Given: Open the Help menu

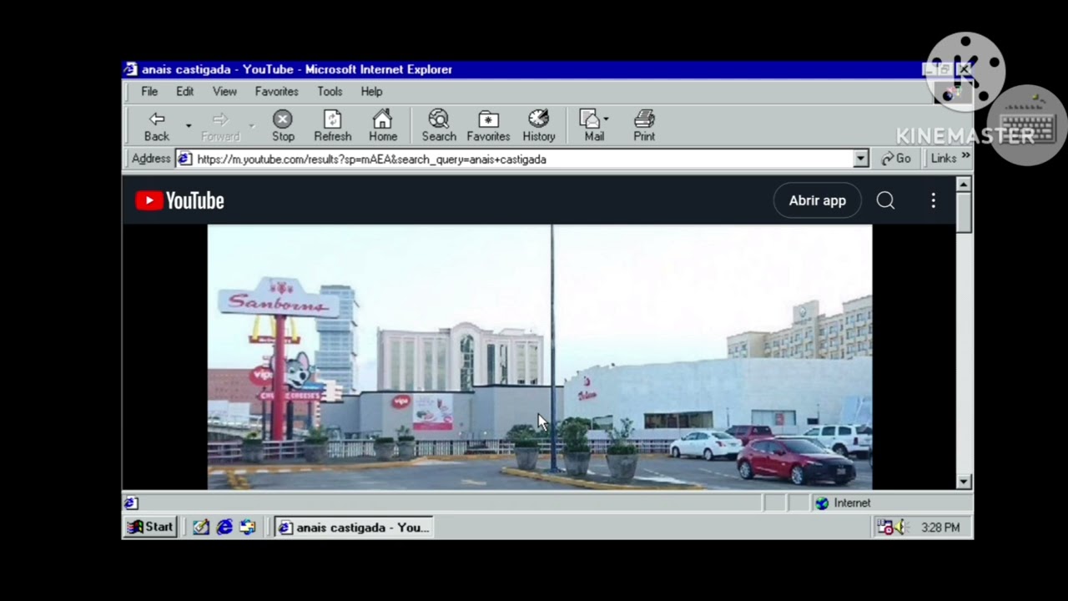Looking at the screenshot, I should 371,92.
